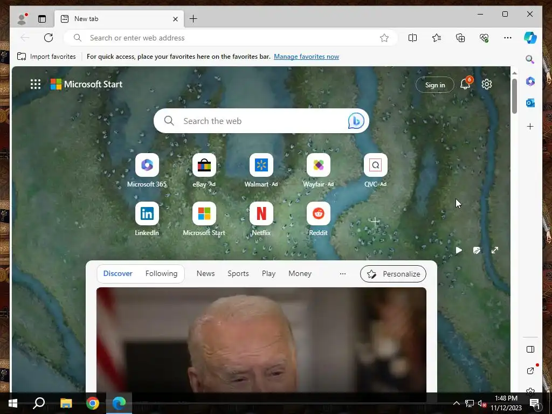Open the Microsoft Start app launcher grid
The image size is (552, 414).
pyautogui.click(x=36, y=84)
